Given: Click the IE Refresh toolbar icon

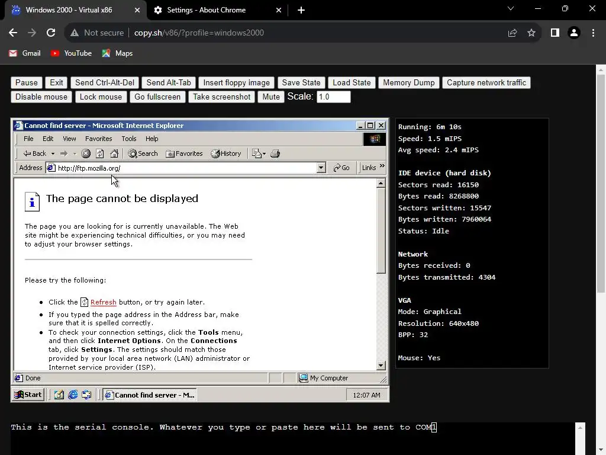Looking at the screenshot, I should click(99, 153).
